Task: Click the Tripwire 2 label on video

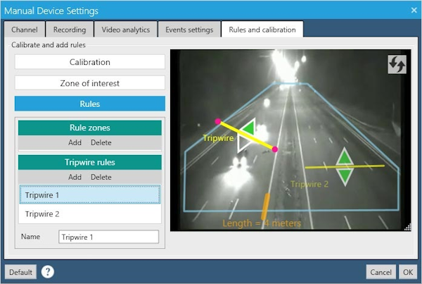Action: (x=309, y=184)
